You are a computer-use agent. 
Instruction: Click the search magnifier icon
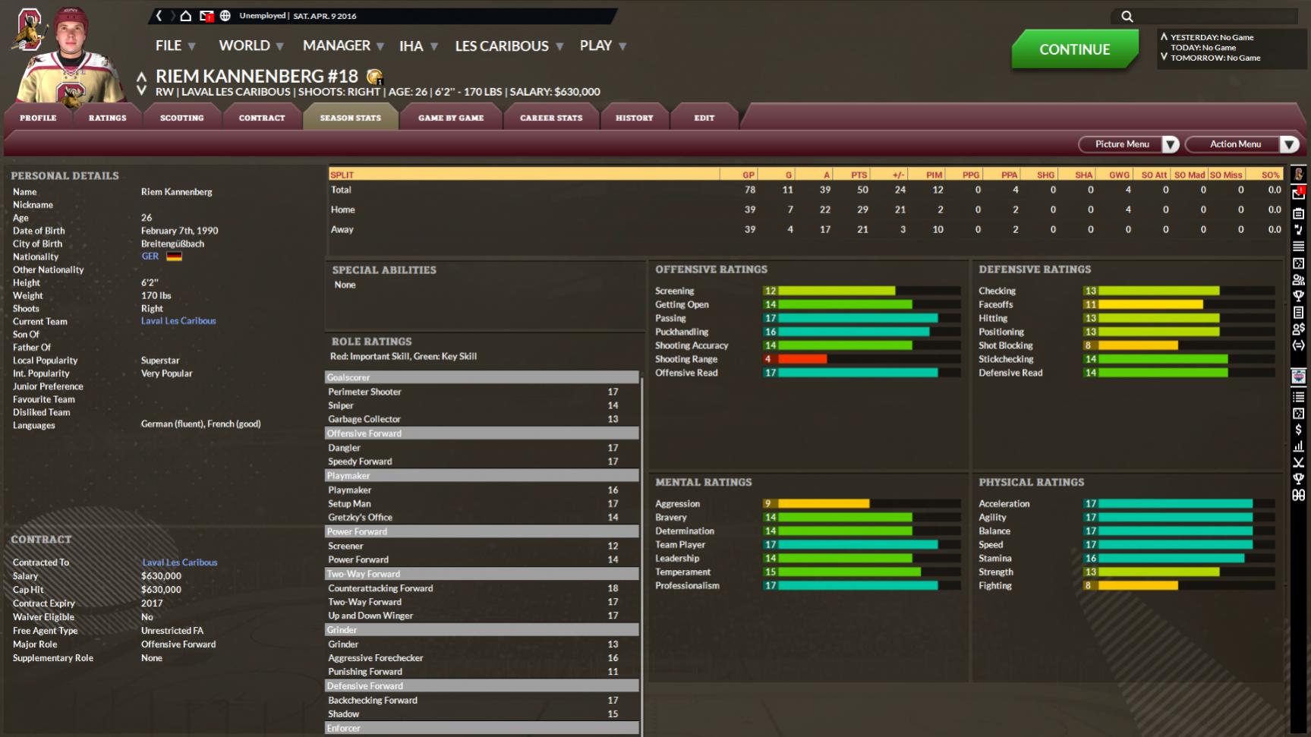click(x=1127, y=17)
